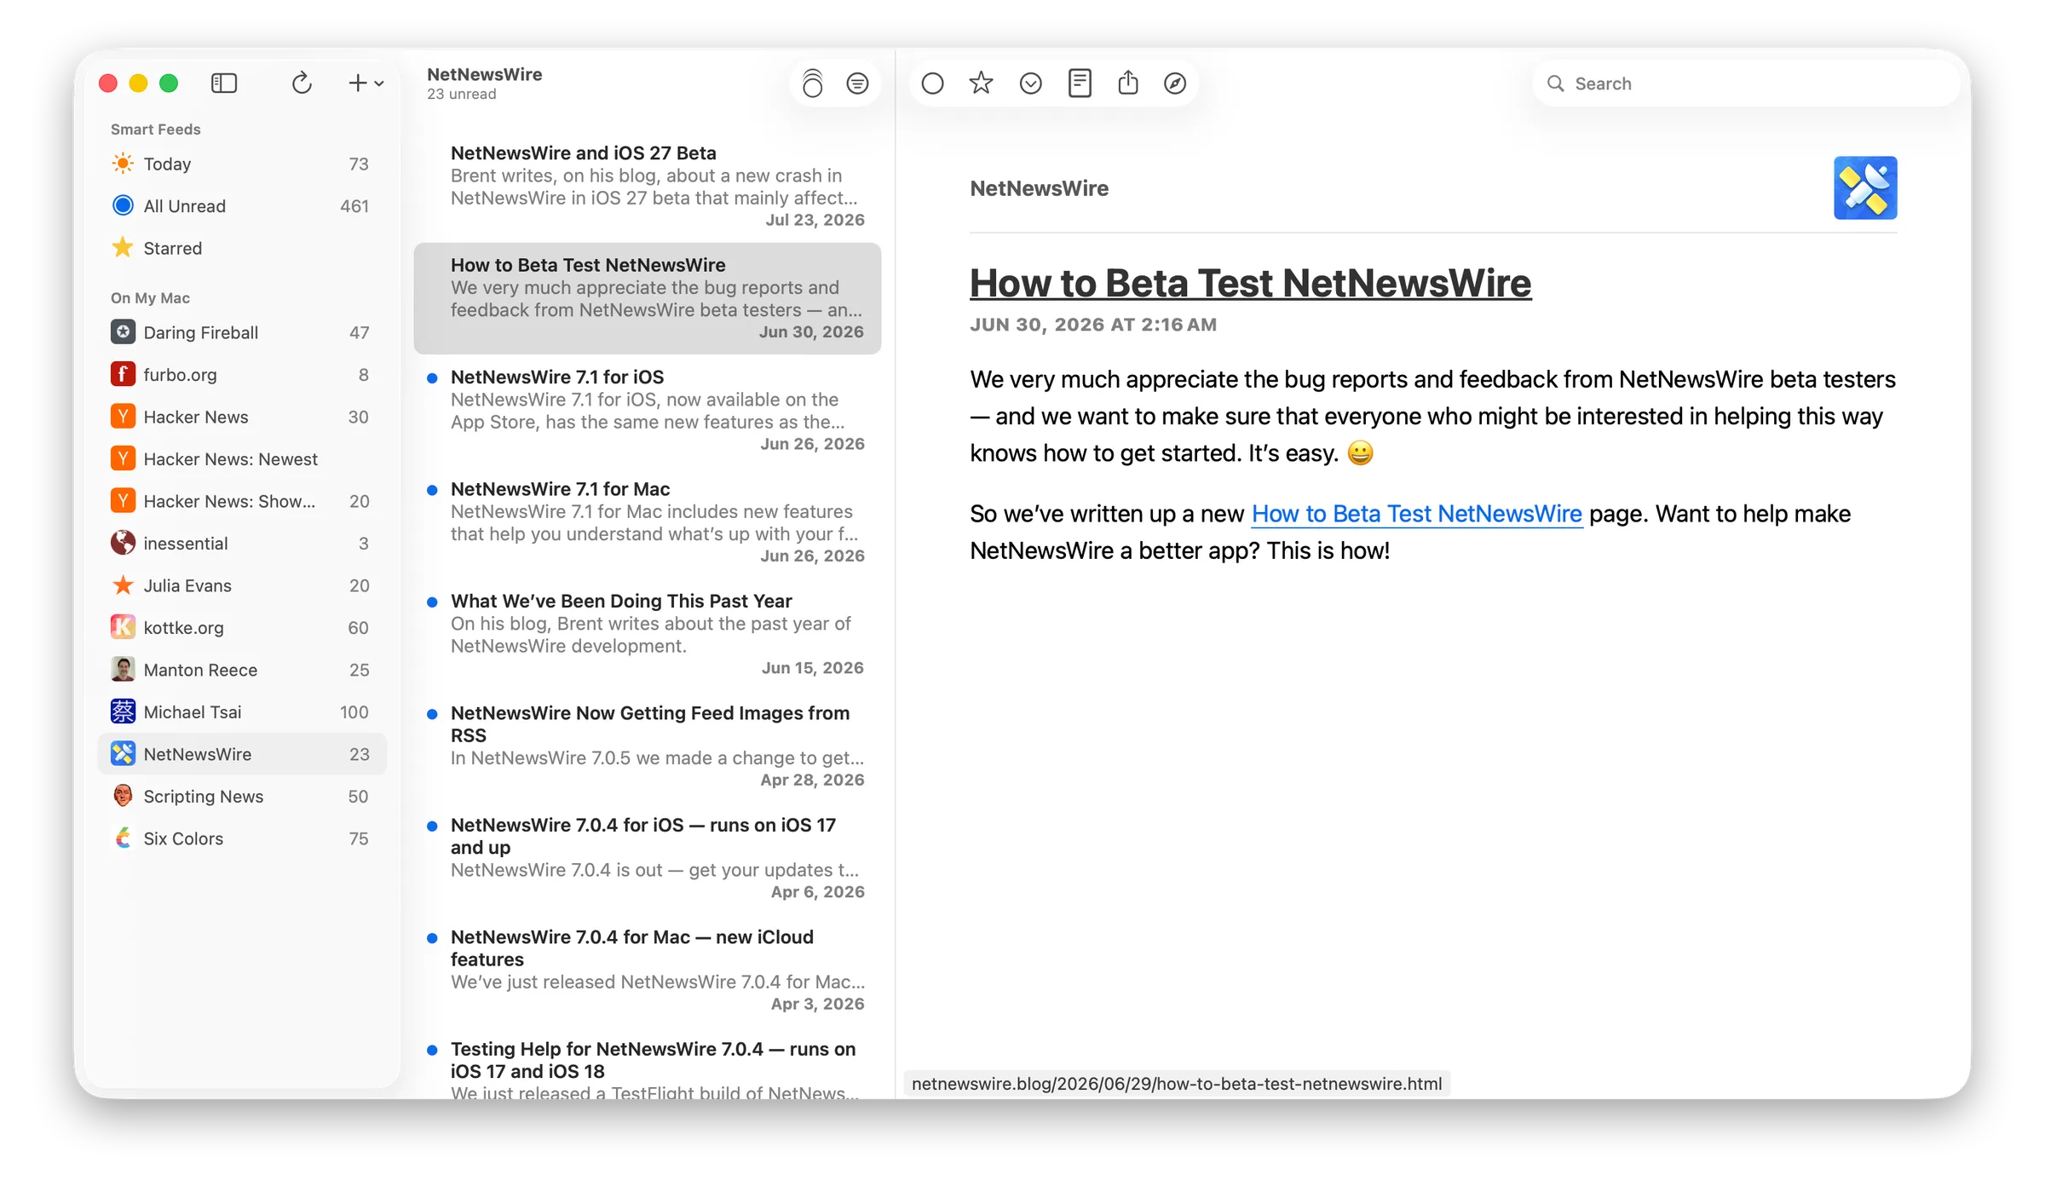Open the add feed plus dropdown
The image size is (2045, 1198).
tap(366, 83)
